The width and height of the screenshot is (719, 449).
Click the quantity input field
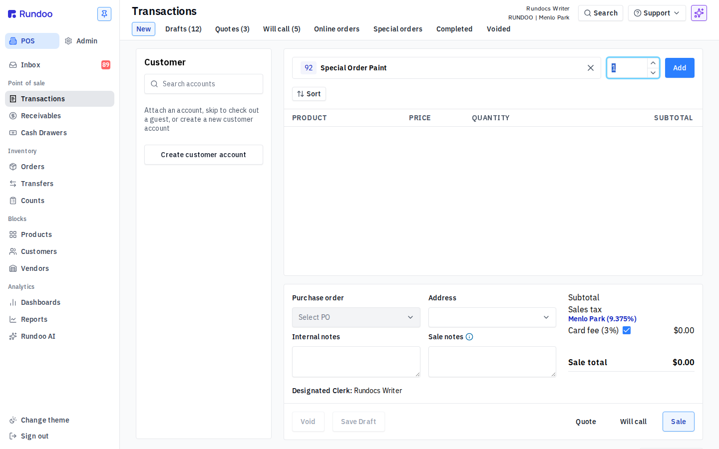pyautogui.click(x=627, y=68)
